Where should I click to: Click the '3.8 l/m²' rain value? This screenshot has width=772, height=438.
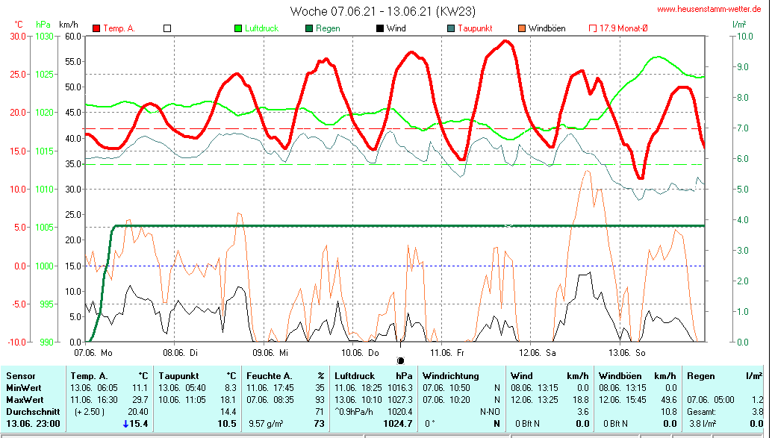click(x=703, y=424)
